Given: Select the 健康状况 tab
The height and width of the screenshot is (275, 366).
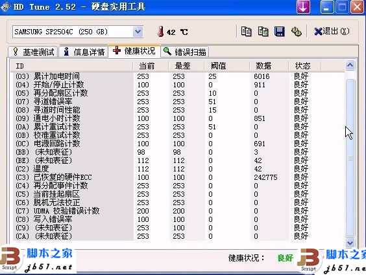Looking at the screenshot, I should (134, 50).
